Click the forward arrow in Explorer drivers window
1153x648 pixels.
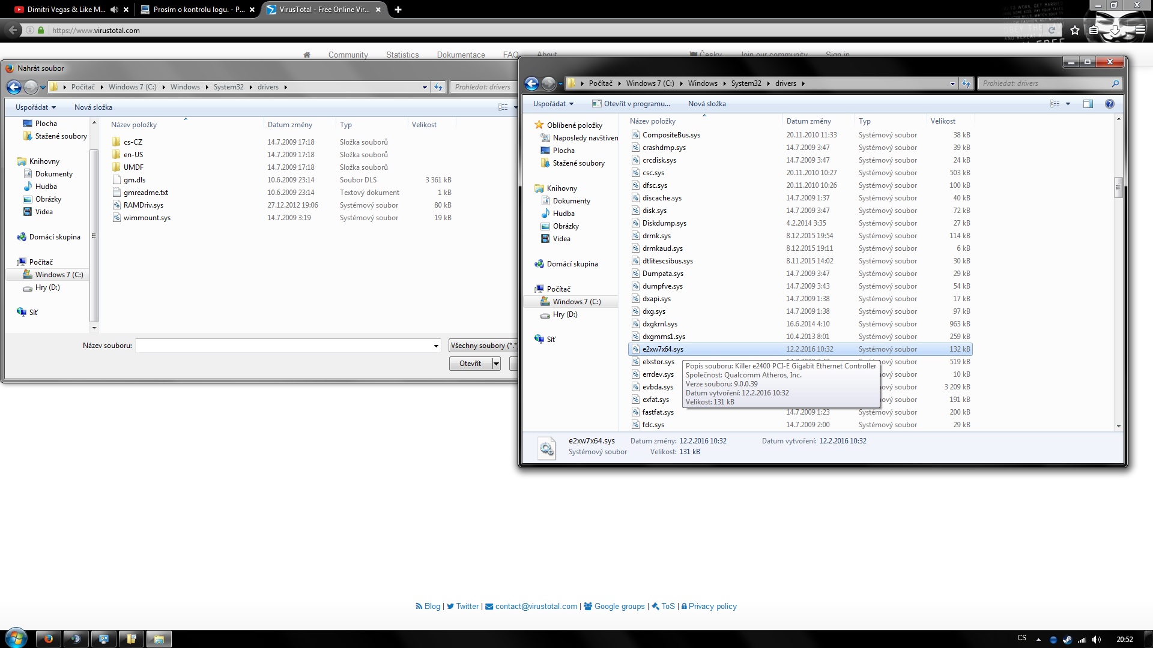coord(548,84)
